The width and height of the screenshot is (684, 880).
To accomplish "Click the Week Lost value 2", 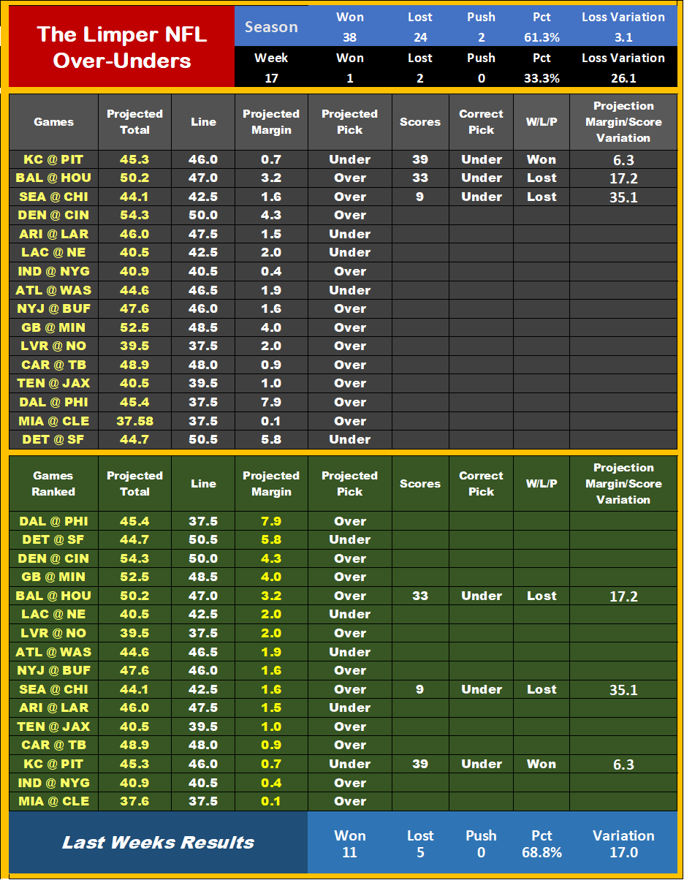I will [419, 78].
